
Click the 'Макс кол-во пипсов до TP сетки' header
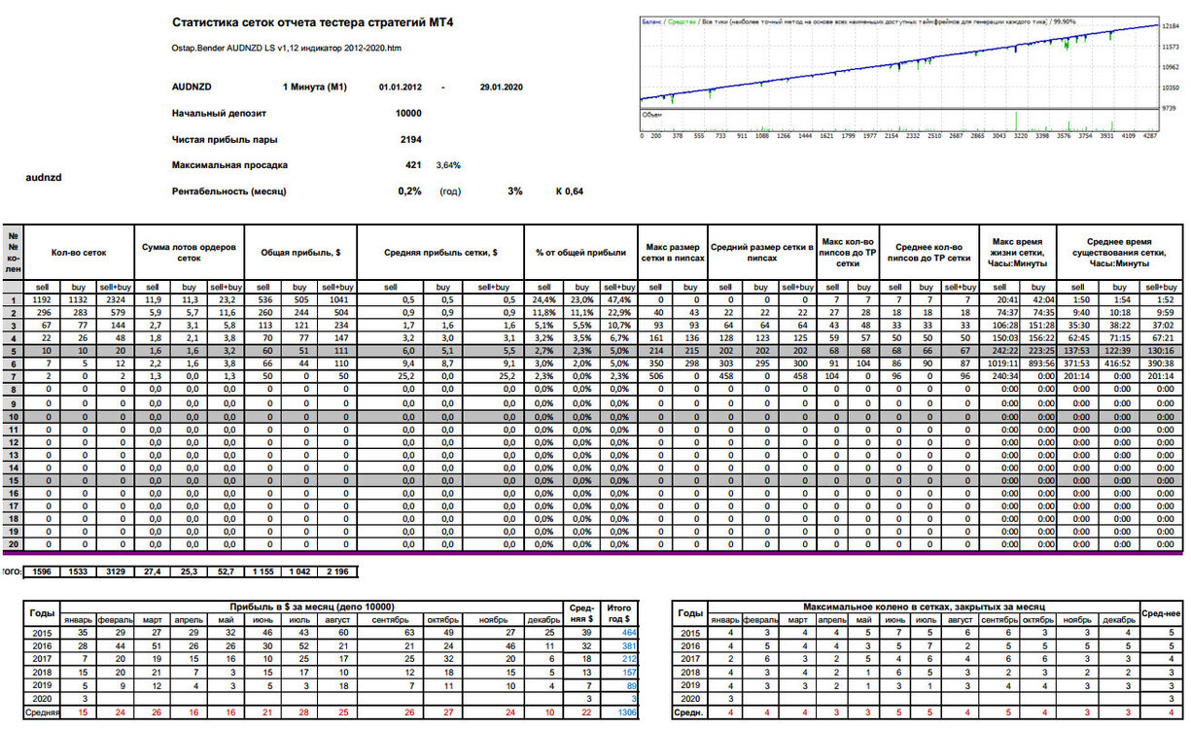pos(848,252)
